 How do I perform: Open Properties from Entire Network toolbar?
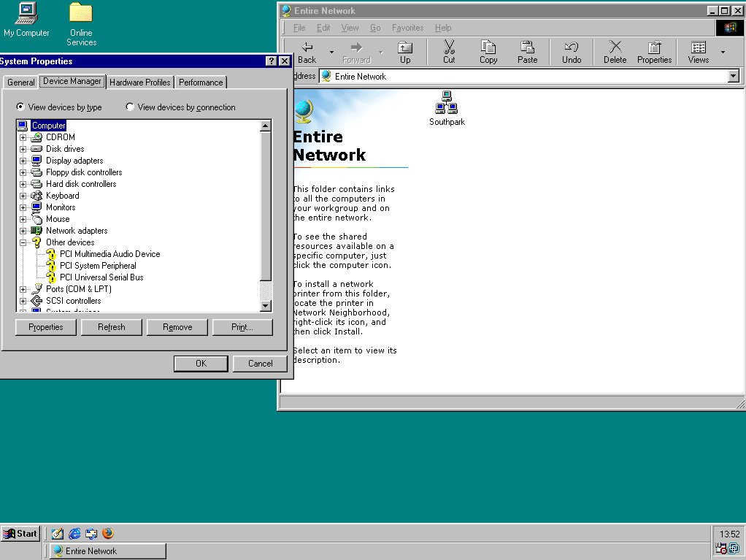(654, 52)
